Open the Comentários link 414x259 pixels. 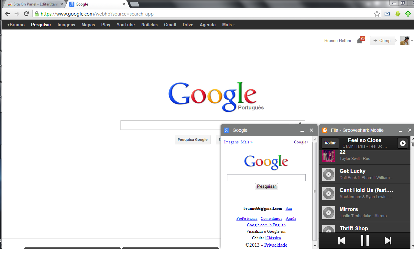(271, 219)
